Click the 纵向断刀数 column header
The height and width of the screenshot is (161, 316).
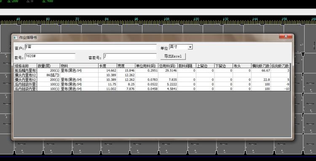click(x=280, y=66)
